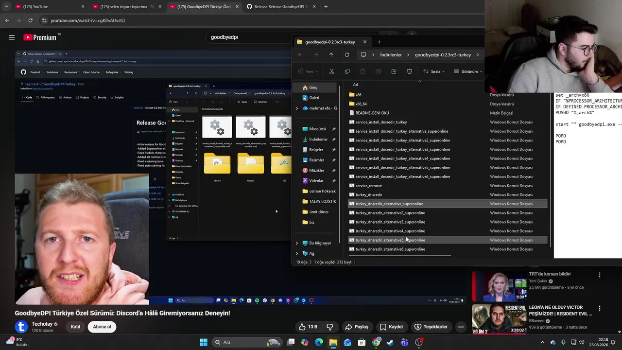Select turkey_dnsredir_alternative3_superonline file
Viewport: 622px width, 350px height.
[390, 222]
